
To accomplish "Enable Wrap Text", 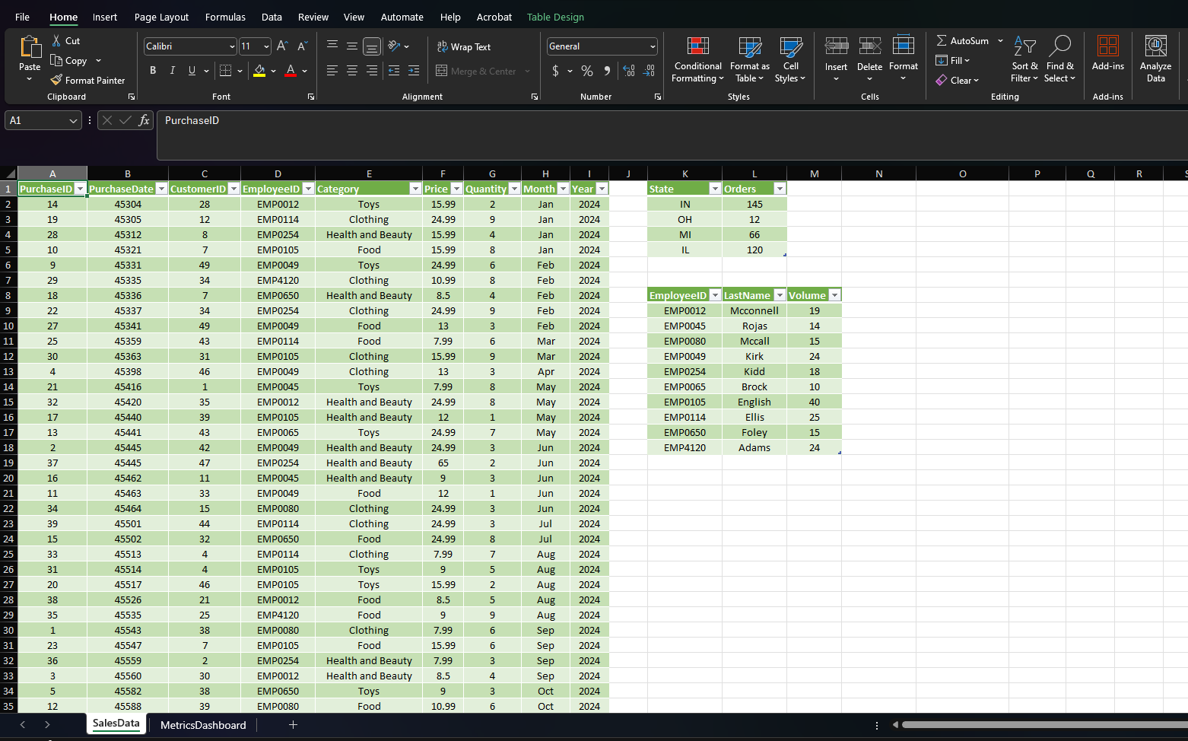I will coord(464,46).
